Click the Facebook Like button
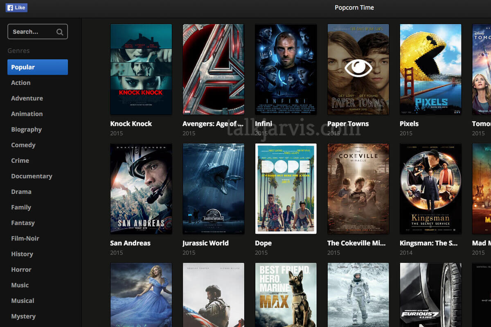This screenshot has height=327, width=491. click(x=16, y=7)
